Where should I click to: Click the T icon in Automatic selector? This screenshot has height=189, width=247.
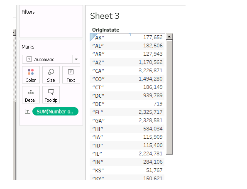(29, 59)
